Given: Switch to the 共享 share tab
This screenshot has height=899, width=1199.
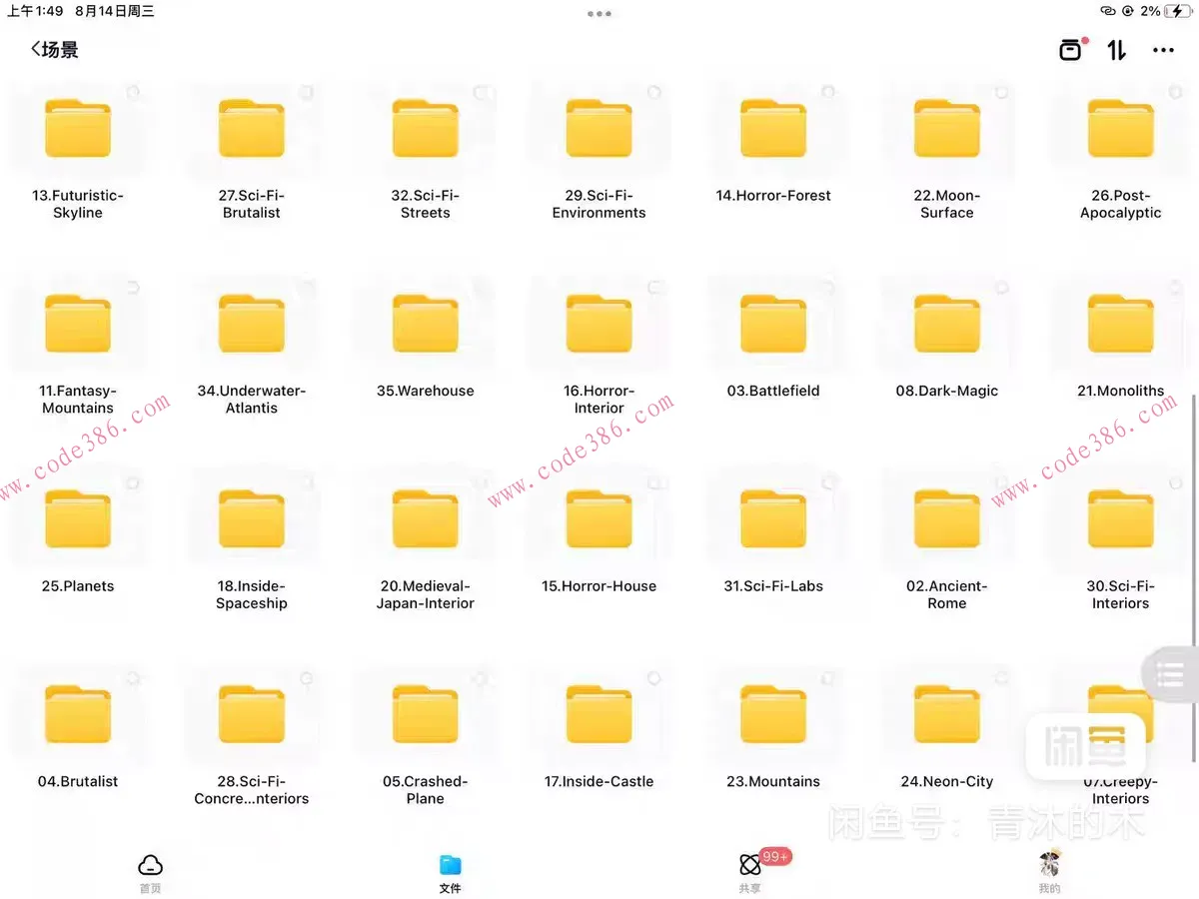Looking at the screenshot, I should (x=749, y=873).
